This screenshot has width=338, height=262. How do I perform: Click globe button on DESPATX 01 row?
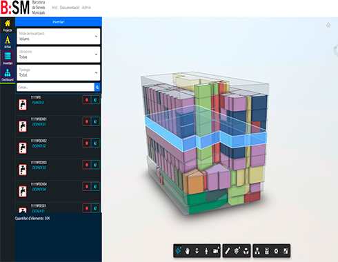tap(95, 121)
